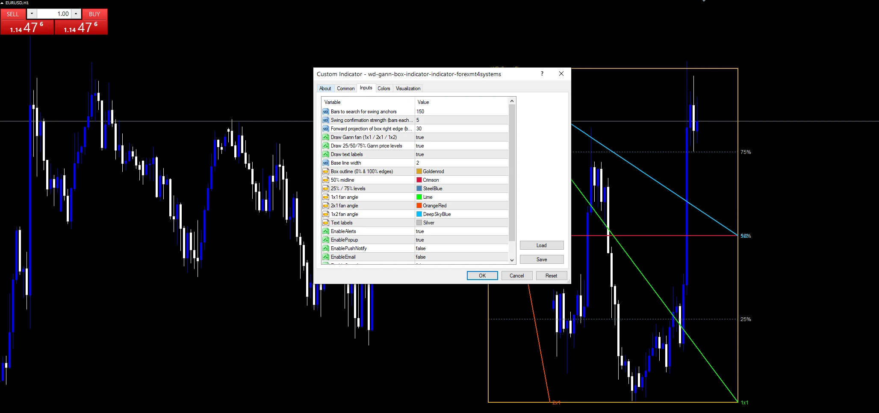This screenshot has width=879, height=413.
Task: Toggle Draw text labels value true
Action: click(462, 154)
